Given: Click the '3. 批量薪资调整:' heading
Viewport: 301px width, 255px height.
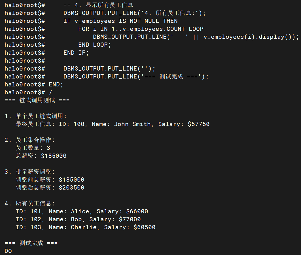Looking at the screenshot, I should [x=29, y=171].
